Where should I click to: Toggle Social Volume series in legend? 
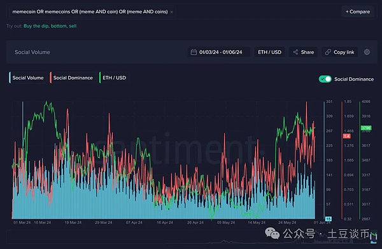click(x=27, y=77)
